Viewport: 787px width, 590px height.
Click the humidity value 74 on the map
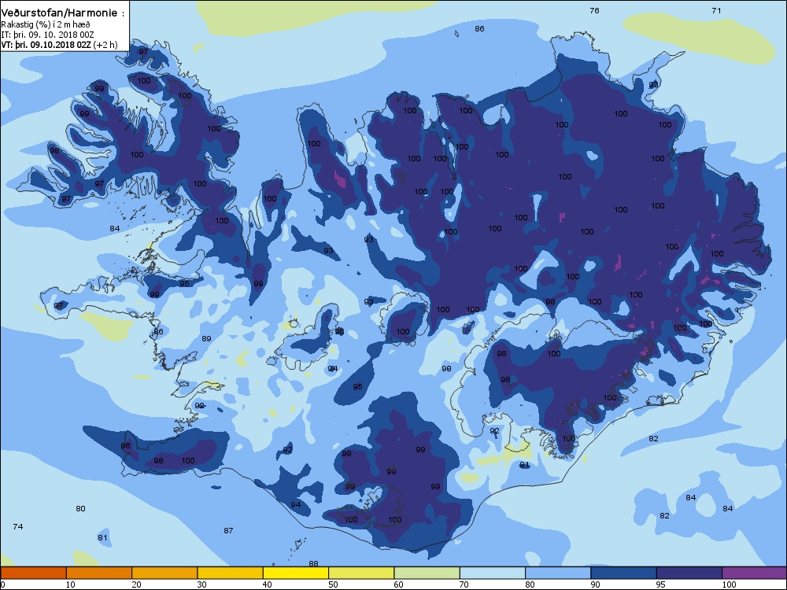(x=18, y=526)
